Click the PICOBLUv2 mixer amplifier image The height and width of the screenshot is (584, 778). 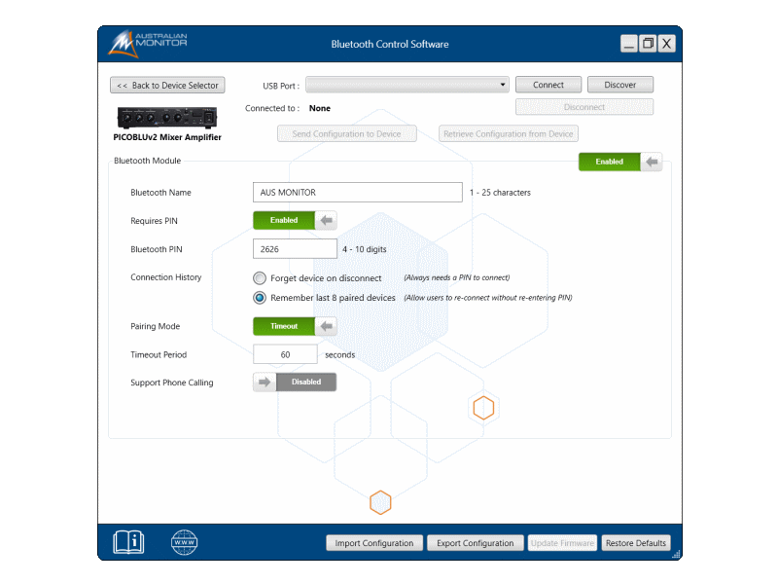pyautogui.click(x=166, y=118)
